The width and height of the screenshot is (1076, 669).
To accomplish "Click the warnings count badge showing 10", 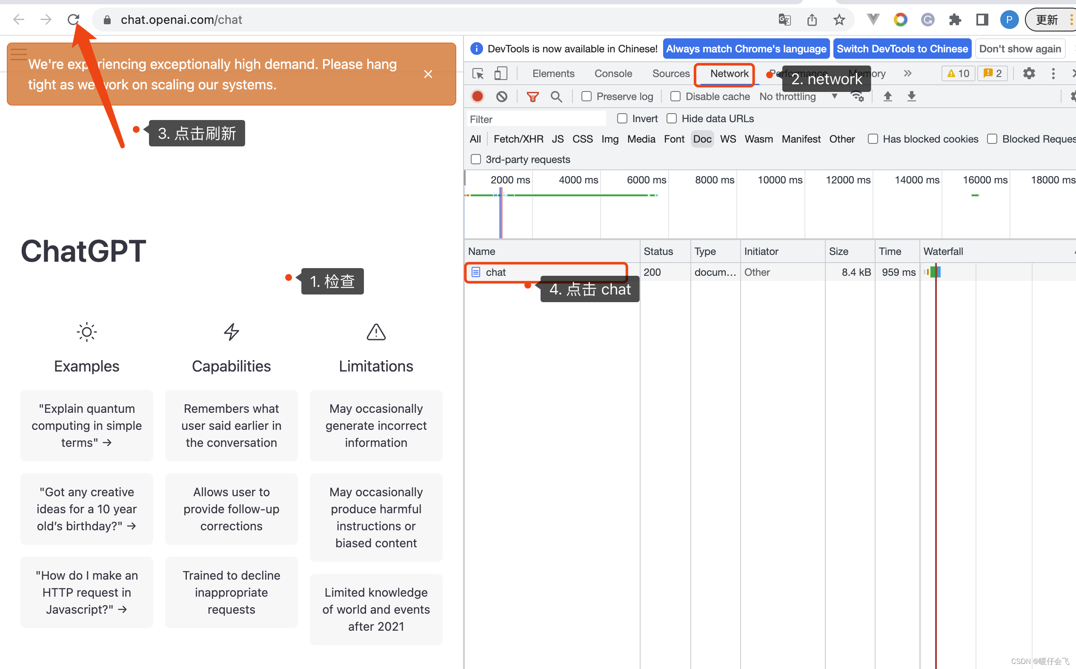I will pyautogui.click(x=959, y=74).
